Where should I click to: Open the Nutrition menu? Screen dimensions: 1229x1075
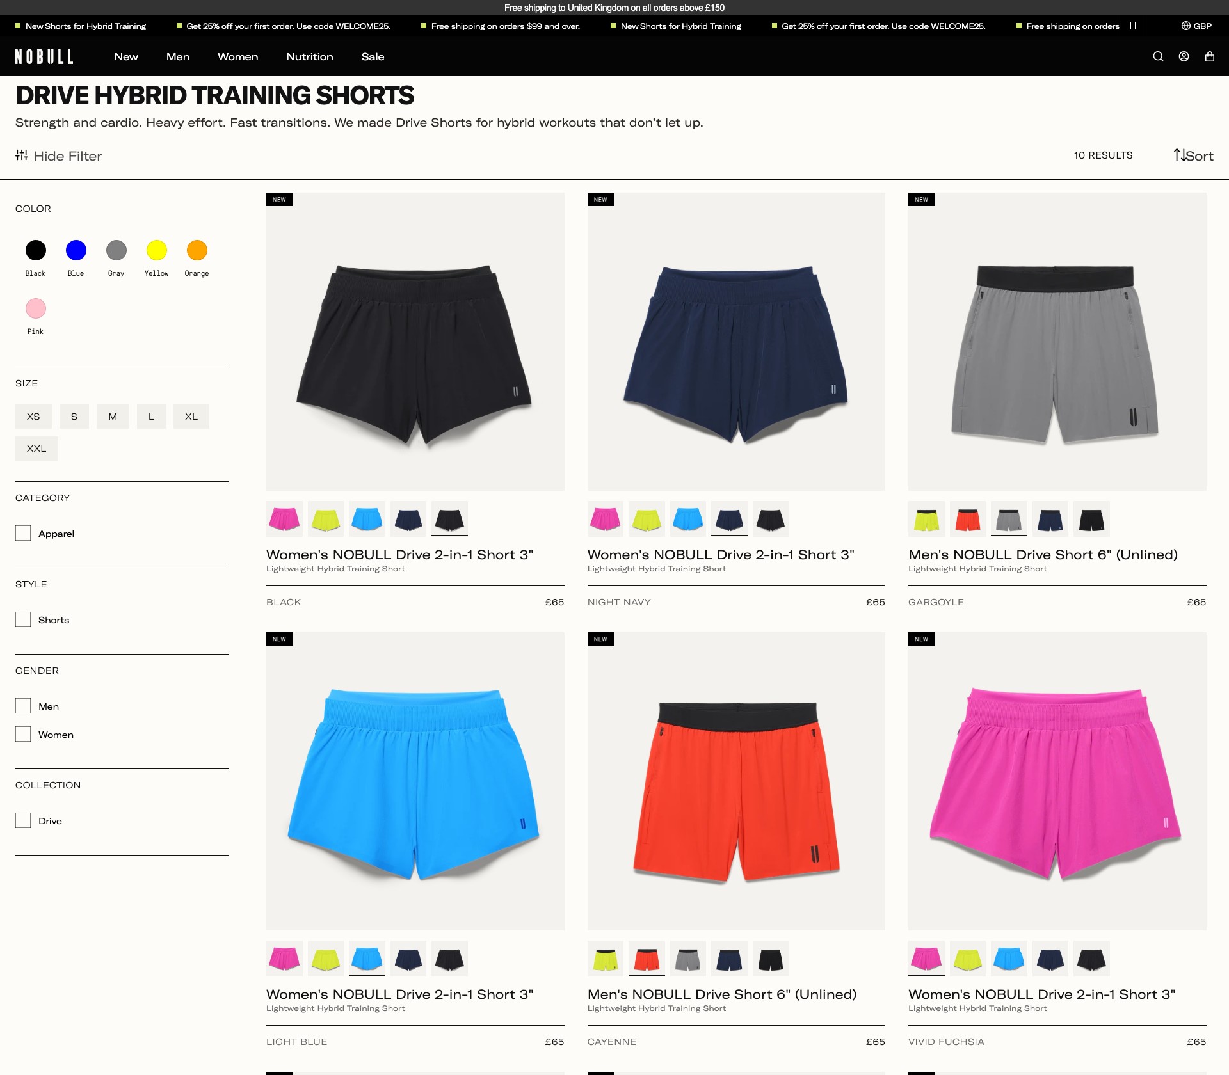[310, 56]
